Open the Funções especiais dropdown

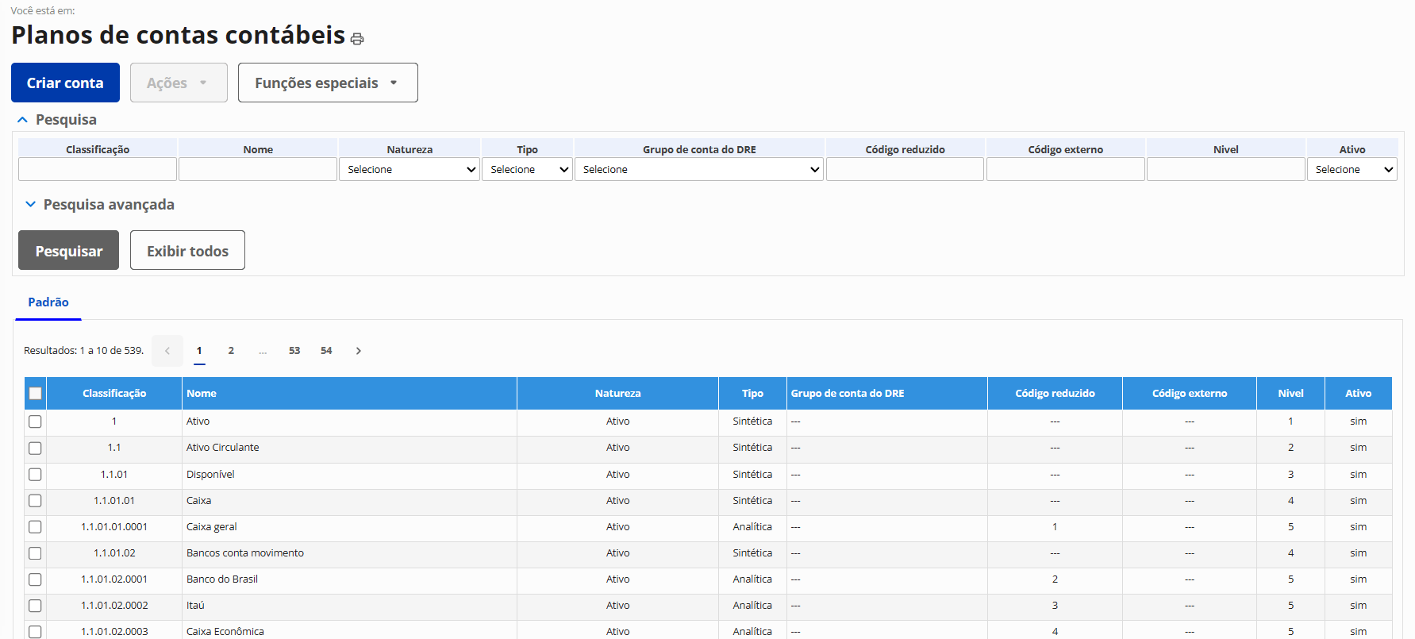coord(327,83)
